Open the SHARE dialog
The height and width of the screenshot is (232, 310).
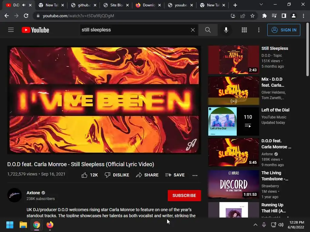pyautogui.click(x=147, y=175)
